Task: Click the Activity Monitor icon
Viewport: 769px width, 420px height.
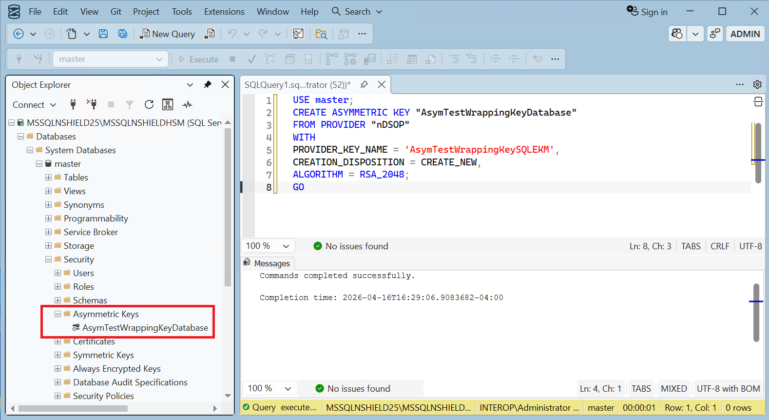Action: [x=187, y=104]
